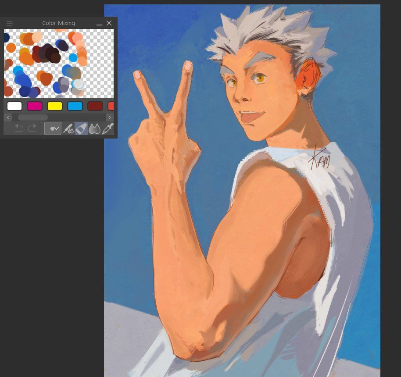Select the paint tube tool

pyautogui.click(x=81, y=128)
